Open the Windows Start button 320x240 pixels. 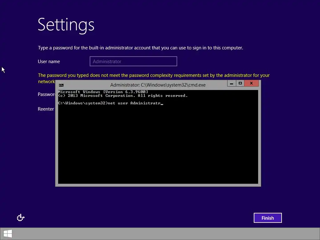coord(8,234)
